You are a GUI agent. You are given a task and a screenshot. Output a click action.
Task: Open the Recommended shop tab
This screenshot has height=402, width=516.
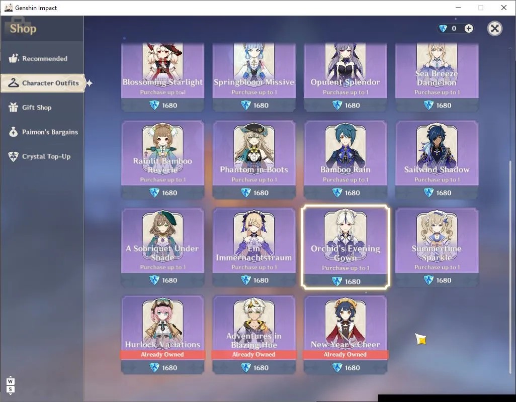pyautogui.click(x=42, y=58)
